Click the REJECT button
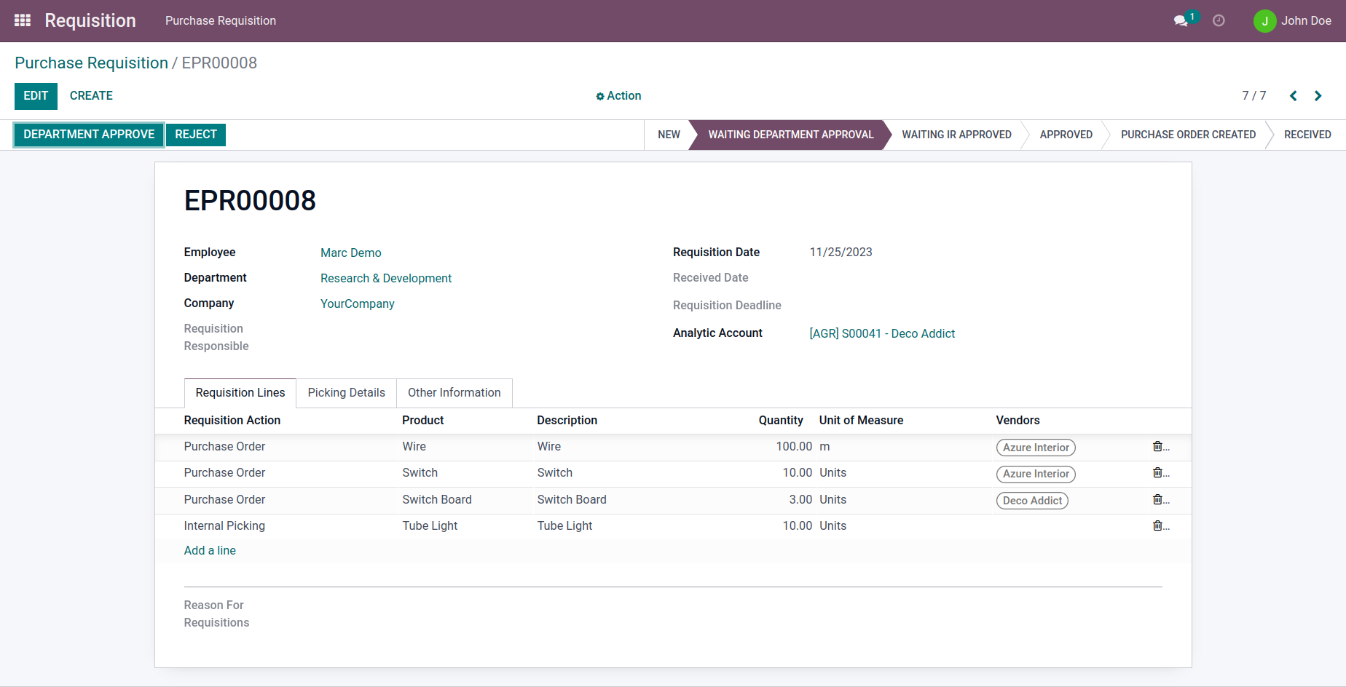 [196, 135]
